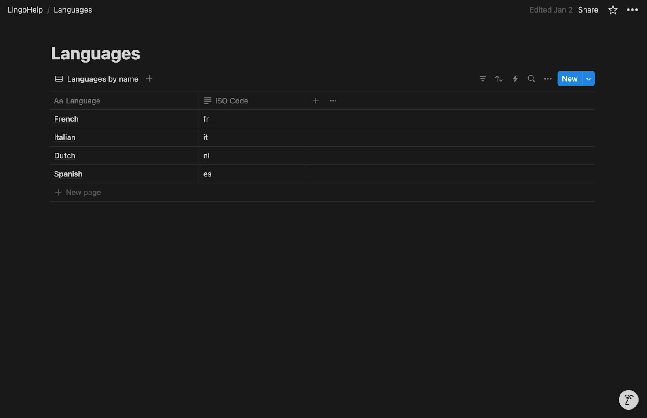The height and width of the screenshot is (418, 647).
Task: Select the Languages by name view tab
Action: pyautogui.click(x=97, y=79)
